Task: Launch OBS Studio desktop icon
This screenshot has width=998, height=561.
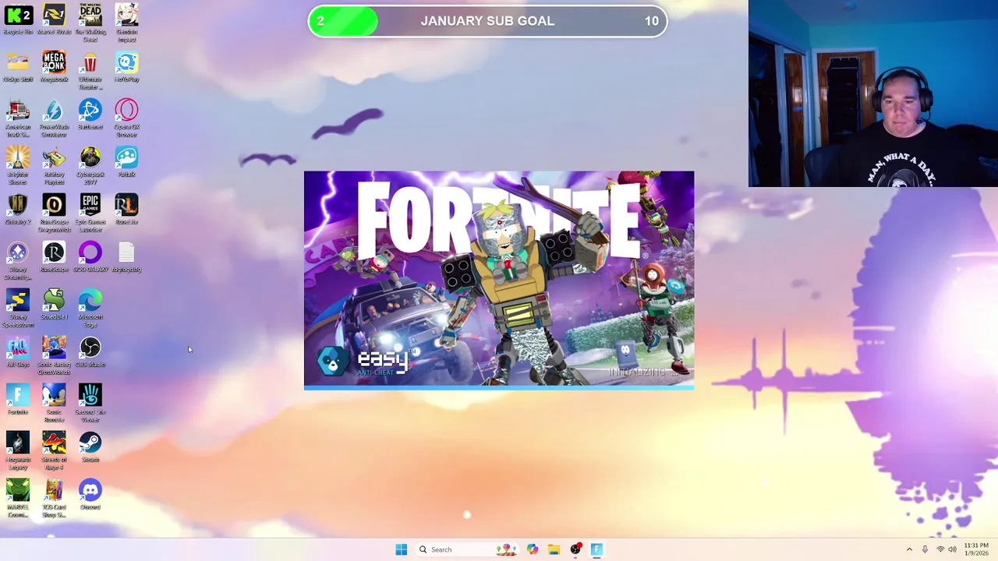Action: coord(90,353)
